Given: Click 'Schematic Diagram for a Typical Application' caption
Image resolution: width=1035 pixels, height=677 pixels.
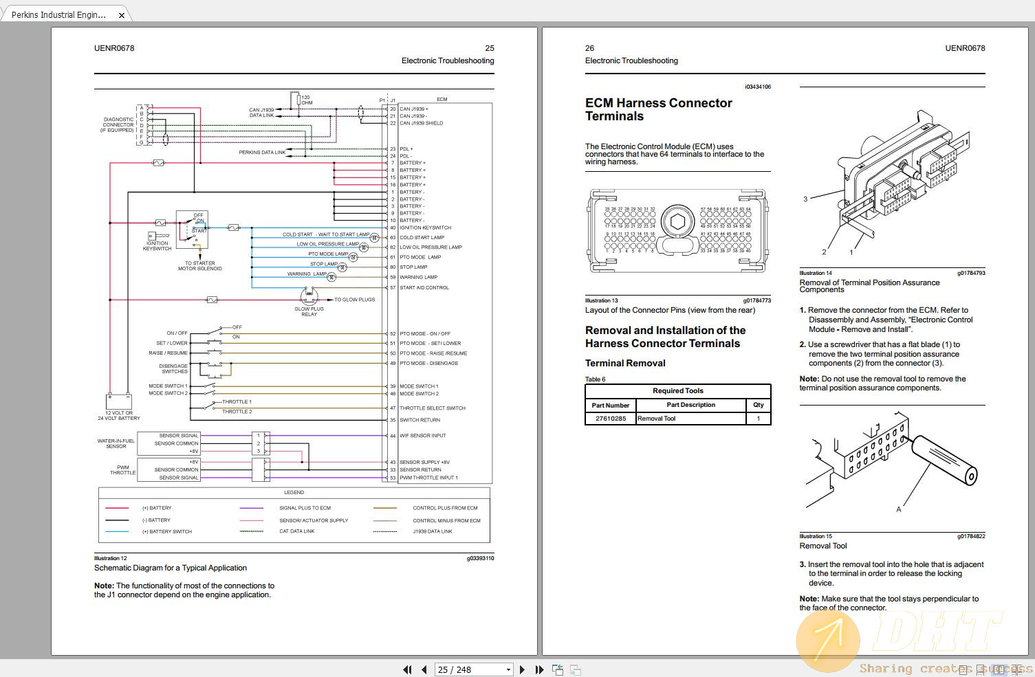Looking at the screenshot, I should point(171,568).
